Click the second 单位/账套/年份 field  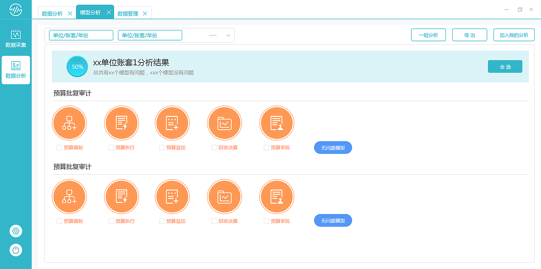[150, 35]
